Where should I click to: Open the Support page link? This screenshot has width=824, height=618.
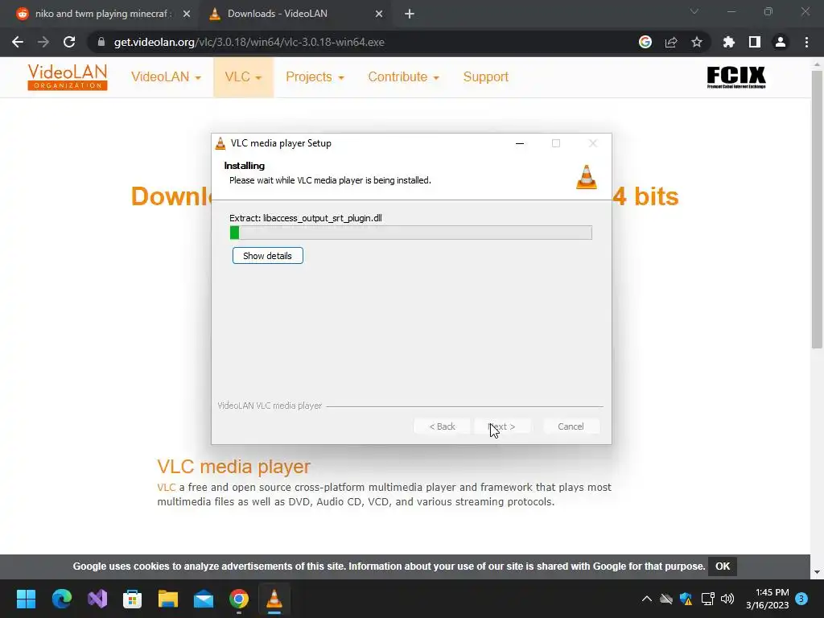click(485, 76)
